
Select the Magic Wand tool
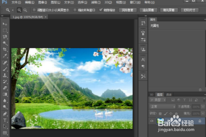tap(5, 43)
